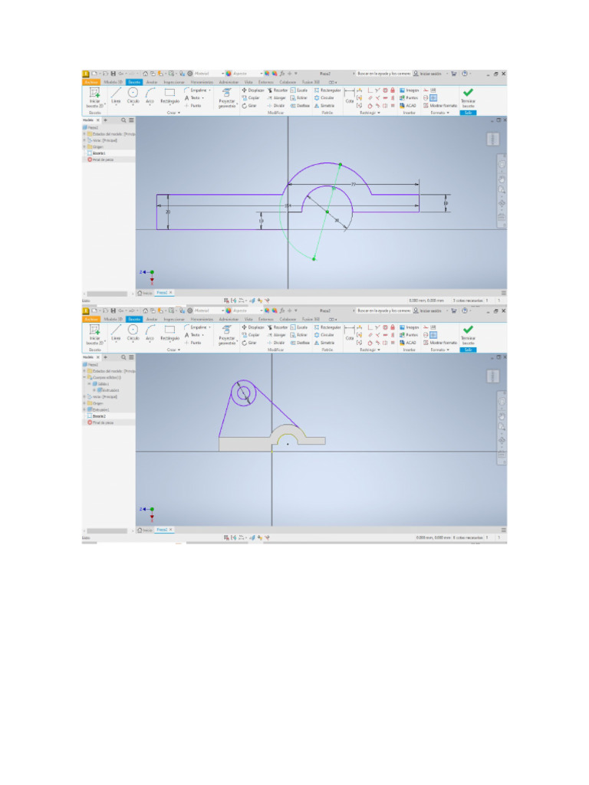Viewport: 589px width, 785px height.
Task: Open Herramientas tab in top window
Action: click(202, 82)
